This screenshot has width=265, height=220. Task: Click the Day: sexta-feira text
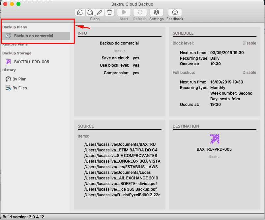point(225,99)
